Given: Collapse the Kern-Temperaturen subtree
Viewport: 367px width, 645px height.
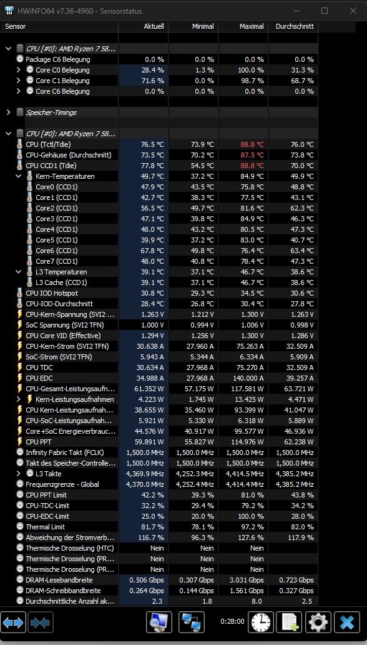Looking at the screenshot, I should [x=18, y=176].
